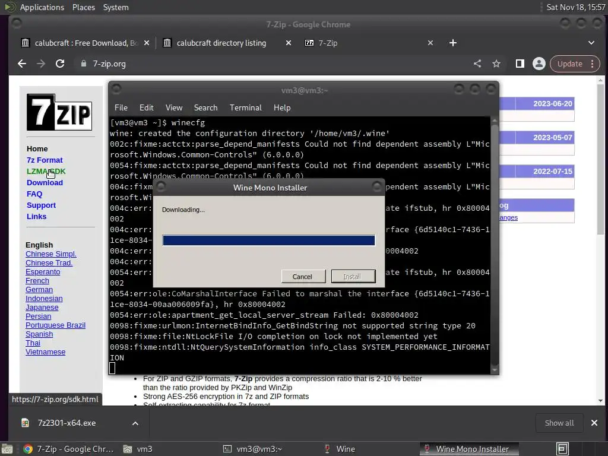
Task: Click the 7-ZIP logo
Action: [59, 112]
